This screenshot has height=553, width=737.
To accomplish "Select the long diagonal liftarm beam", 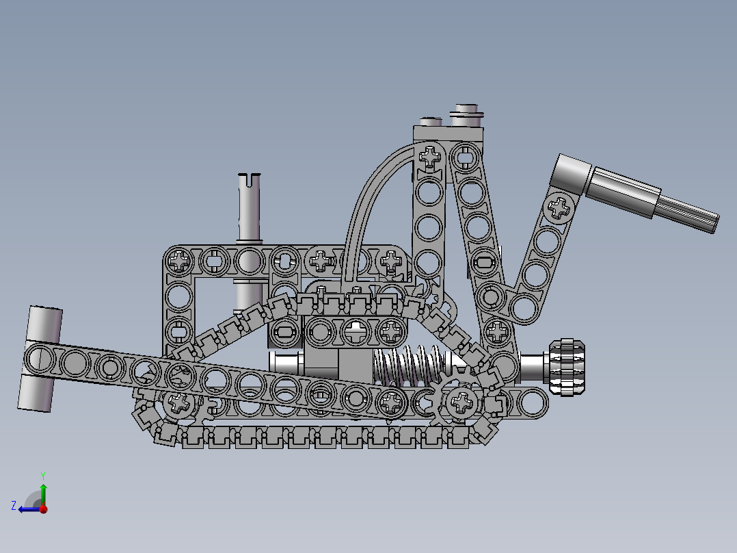I will click(215, 380).
